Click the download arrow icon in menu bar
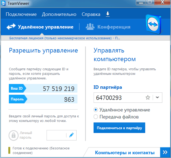171x158 pixels. 108,14
